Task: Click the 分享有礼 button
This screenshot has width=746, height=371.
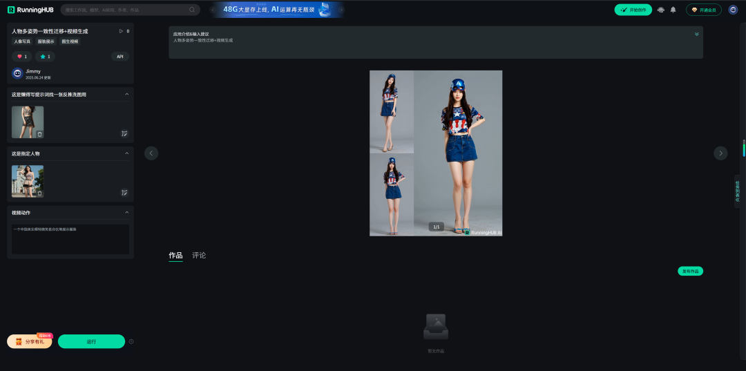Action: (30, 341)
